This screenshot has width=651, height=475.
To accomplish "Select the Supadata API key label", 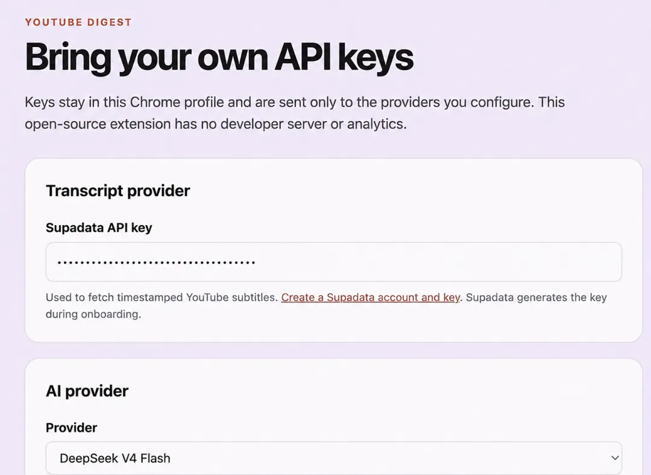I will pos(99,228).
